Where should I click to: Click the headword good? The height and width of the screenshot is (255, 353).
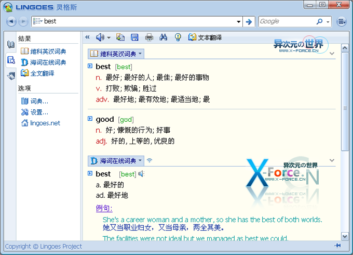tap(105, 119)
